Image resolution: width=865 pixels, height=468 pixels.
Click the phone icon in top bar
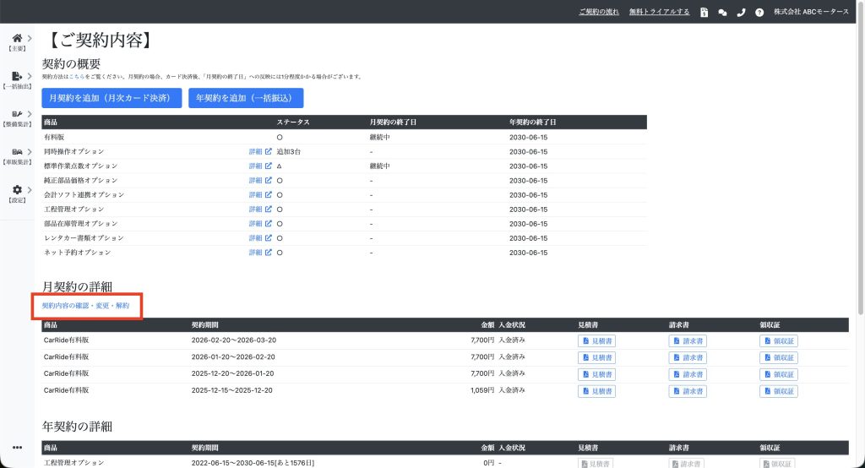tap(741, 12)
